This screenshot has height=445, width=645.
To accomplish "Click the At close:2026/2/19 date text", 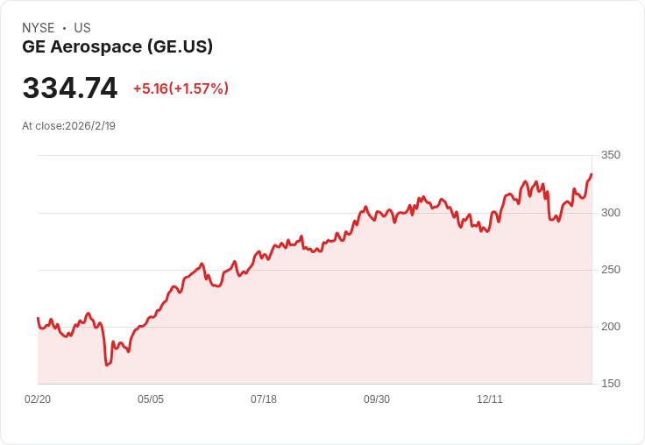I will 68,126.
